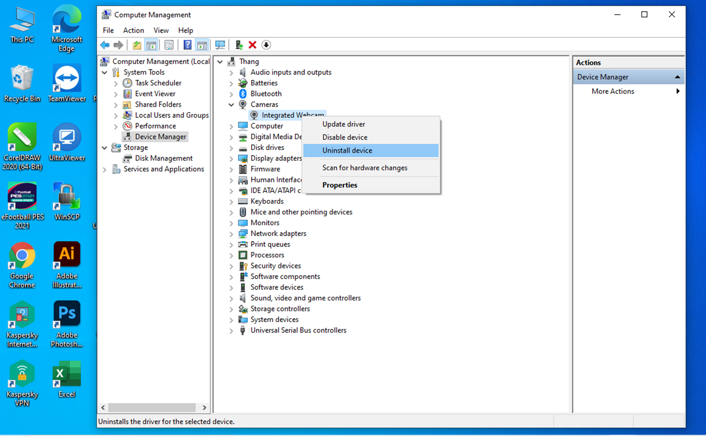Expand the Network adapters category

point(231,234)
